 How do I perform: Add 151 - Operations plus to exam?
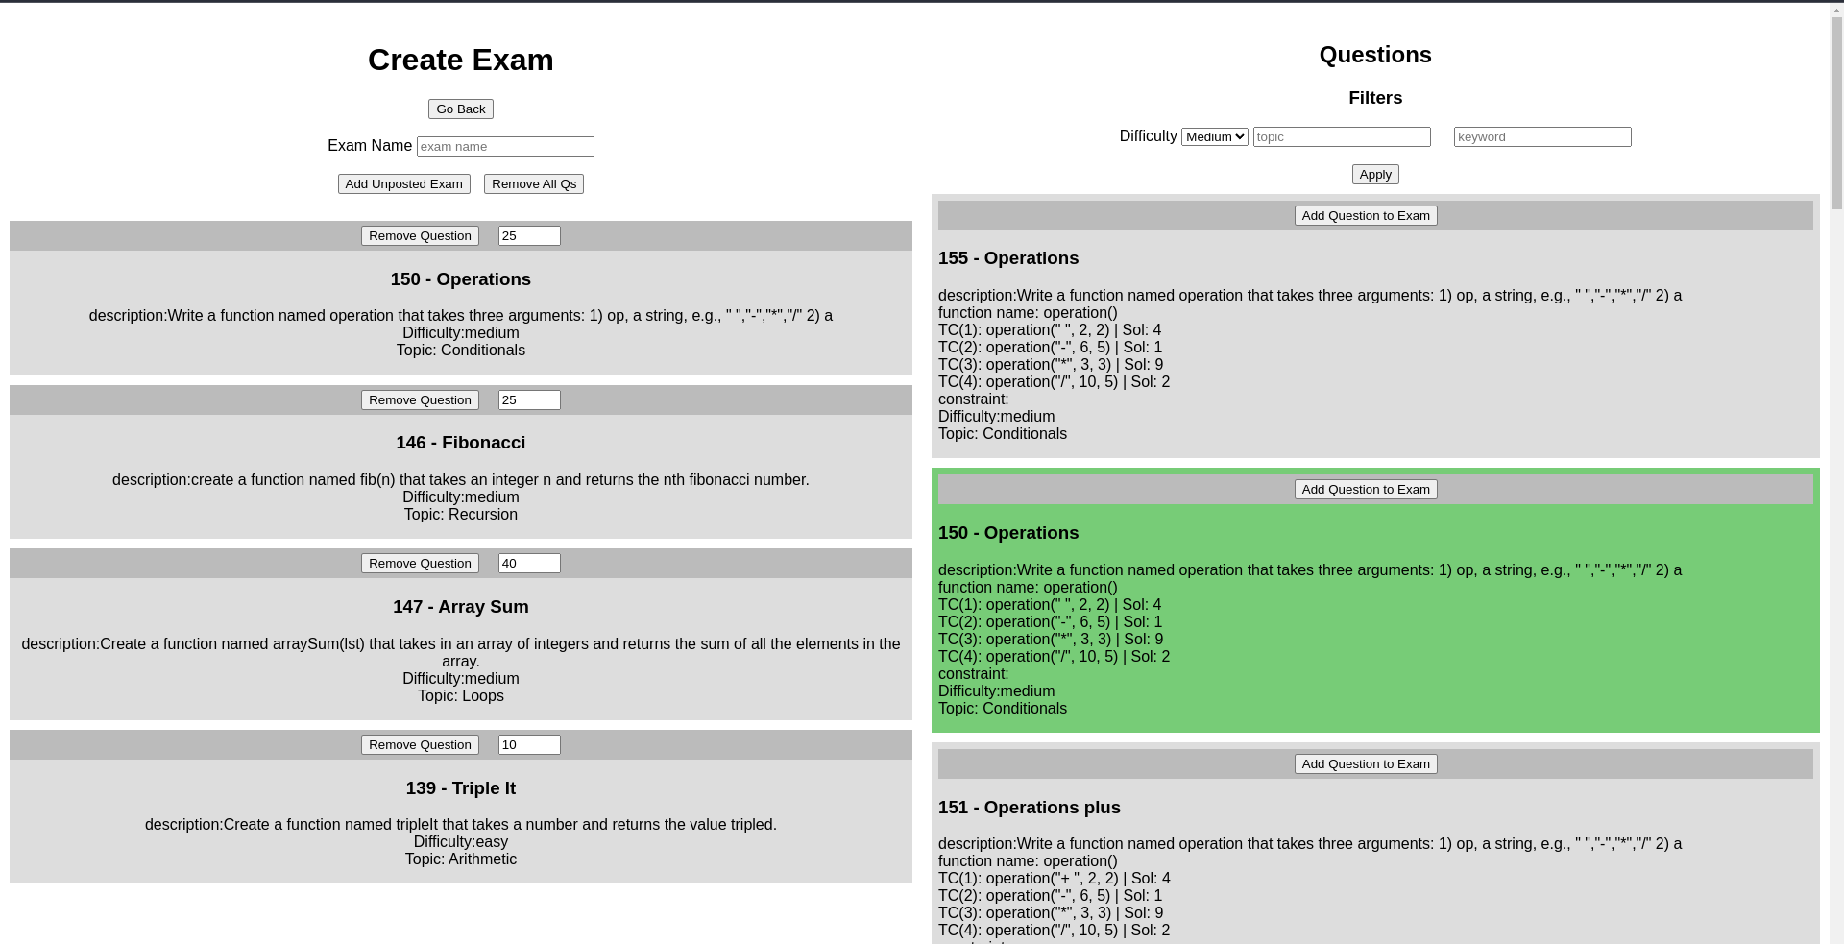[1365, 764]
